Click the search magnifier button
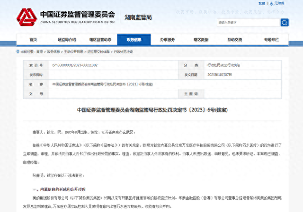This screenshot has height=212, width=303. click(x=285, y=23)
